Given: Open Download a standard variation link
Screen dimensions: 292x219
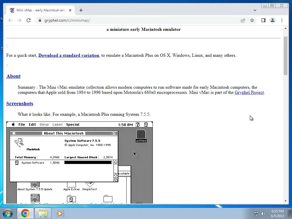Looking at the screenshot, I should 69,55.
